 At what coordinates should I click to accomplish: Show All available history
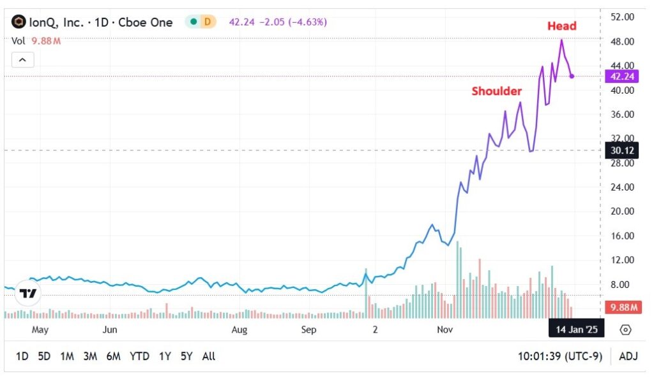(x=208, y=356)
